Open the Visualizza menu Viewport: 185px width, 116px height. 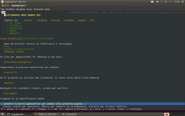[20, 9]
